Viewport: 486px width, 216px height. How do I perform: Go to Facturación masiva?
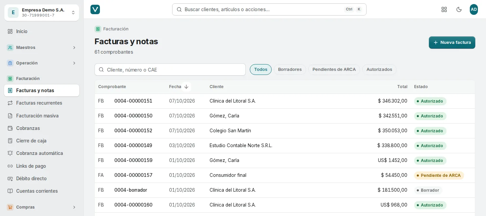point(42,116)
